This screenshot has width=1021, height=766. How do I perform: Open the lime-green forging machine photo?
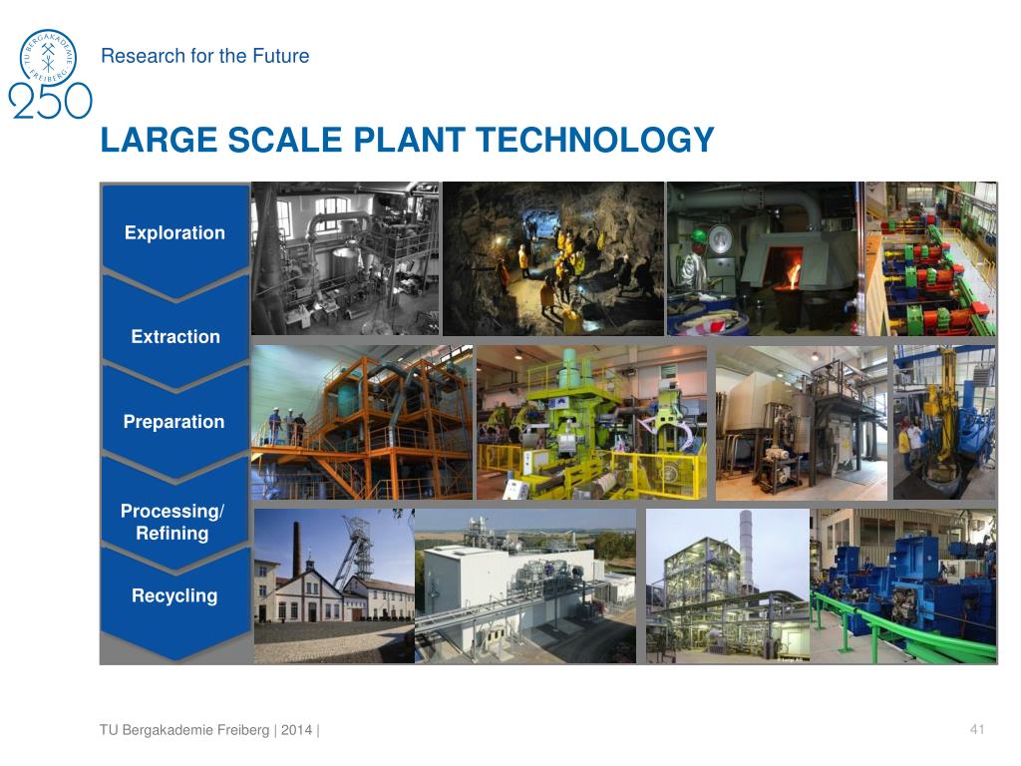(x=592, y=423)
